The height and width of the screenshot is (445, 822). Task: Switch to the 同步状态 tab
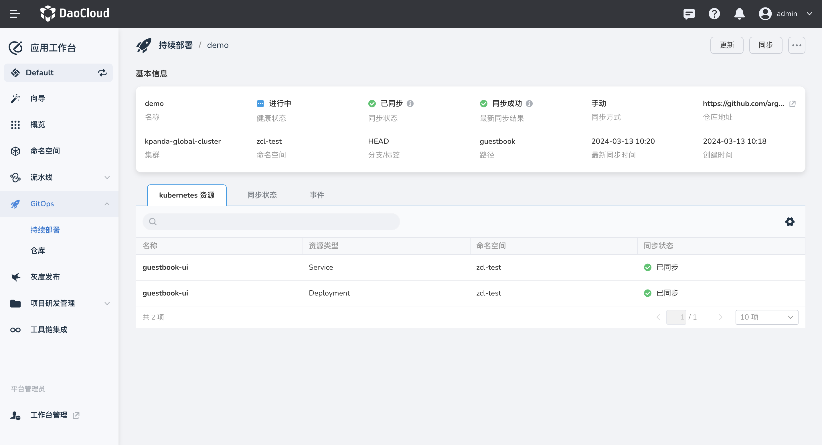click(x=262, y=195)
